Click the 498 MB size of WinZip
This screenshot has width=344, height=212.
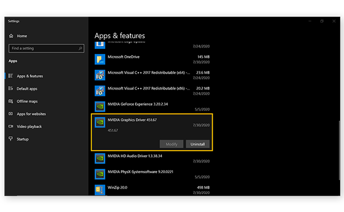point(203,188)
